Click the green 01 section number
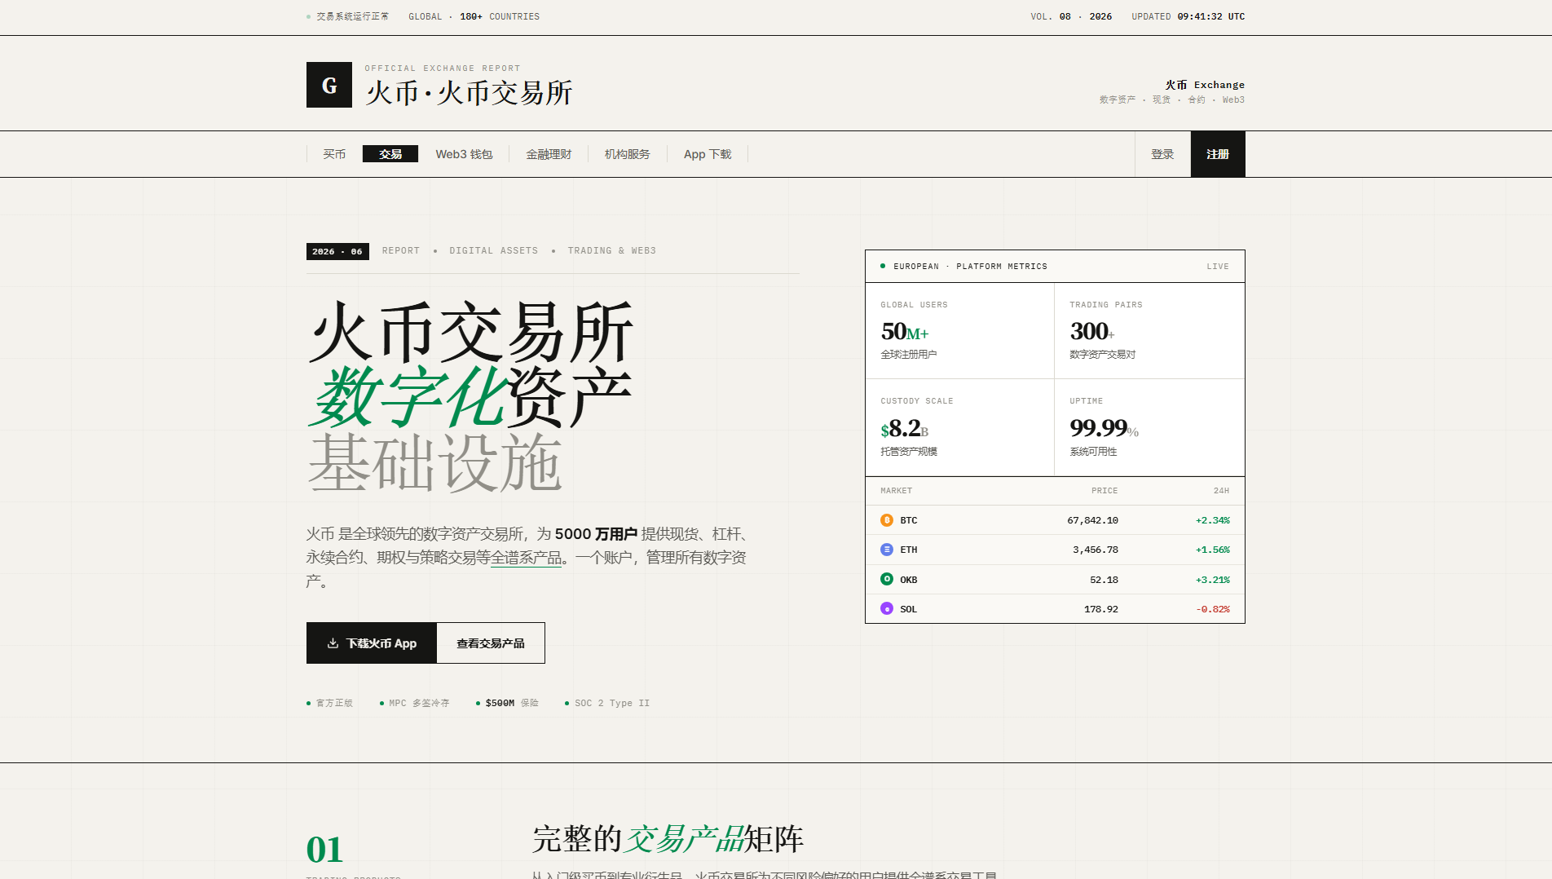Image resolution: width=1552 pixels, height=879 pixels. 324,850
